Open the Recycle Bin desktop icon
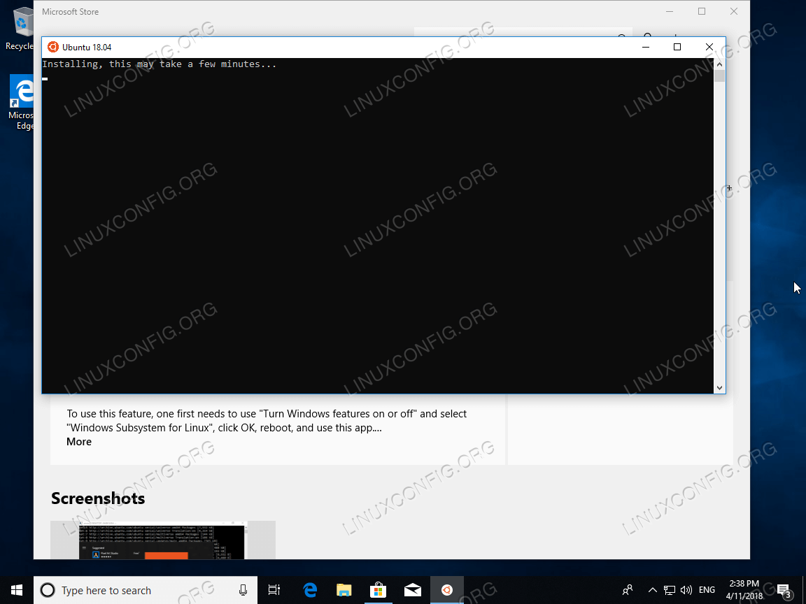This screenshot has width=806, height=604. (19, 29)
